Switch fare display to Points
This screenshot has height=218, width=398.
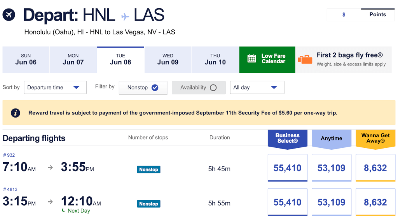(x=378, y=15)
